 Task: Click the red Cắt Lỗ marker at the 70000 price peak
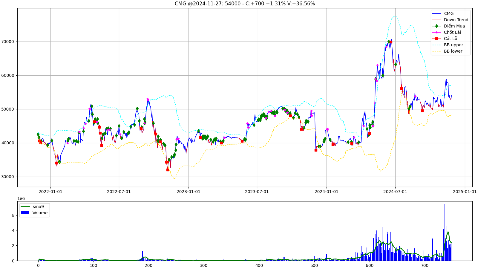pyautogui.click(x=391, y=42)
